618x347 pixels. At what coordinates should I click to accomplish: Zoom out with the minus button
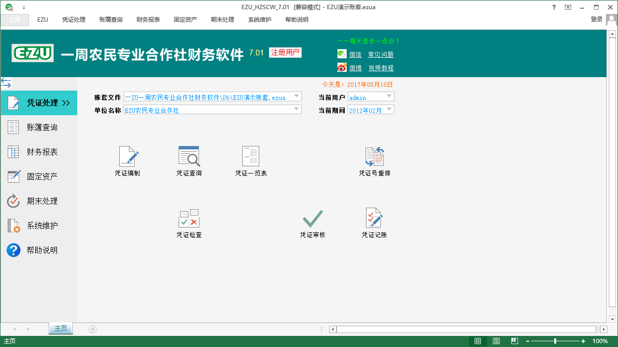tap(528, 341)
